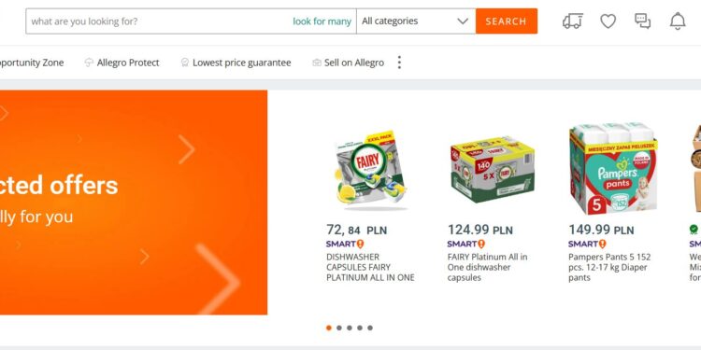Open FAIRY Platinum All in One capsules listing
The width and height of the screenshot is (701, 350).
pyautogui.click(x=487, y=267)
